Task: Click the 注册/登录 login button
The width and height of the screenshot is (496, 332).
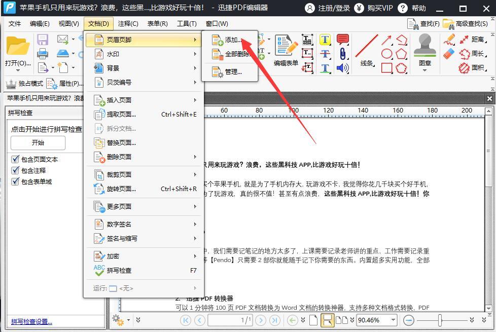Action: (328, 8)
